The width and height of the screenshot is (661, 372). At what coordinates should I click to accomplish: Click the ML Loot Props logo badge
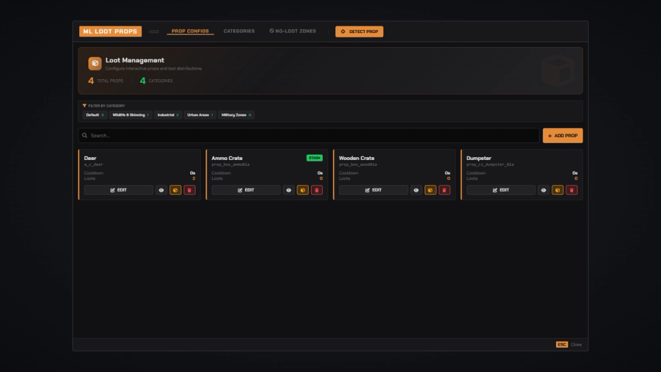(x=110, y=31)
